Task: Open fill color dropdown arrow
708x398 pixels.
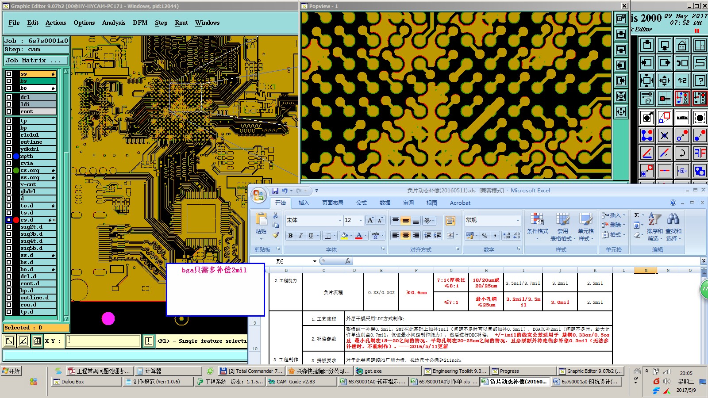Action: click(351, 236)
